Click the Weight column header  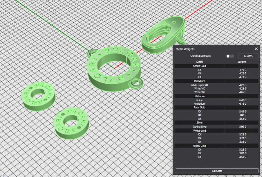point(242,62)
